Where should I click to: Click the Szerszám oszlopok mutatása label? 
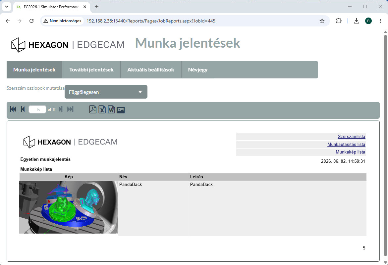pos(36,88)
